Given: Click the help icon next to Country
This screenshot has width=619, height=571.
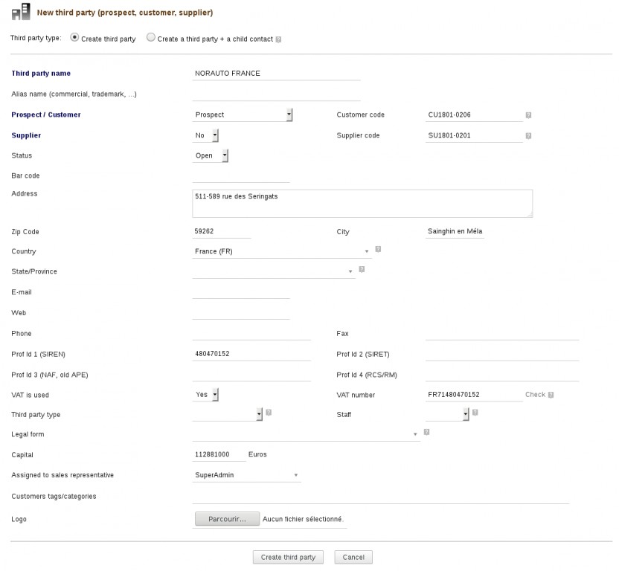Looking at the screenshot, I should [378, 249].
